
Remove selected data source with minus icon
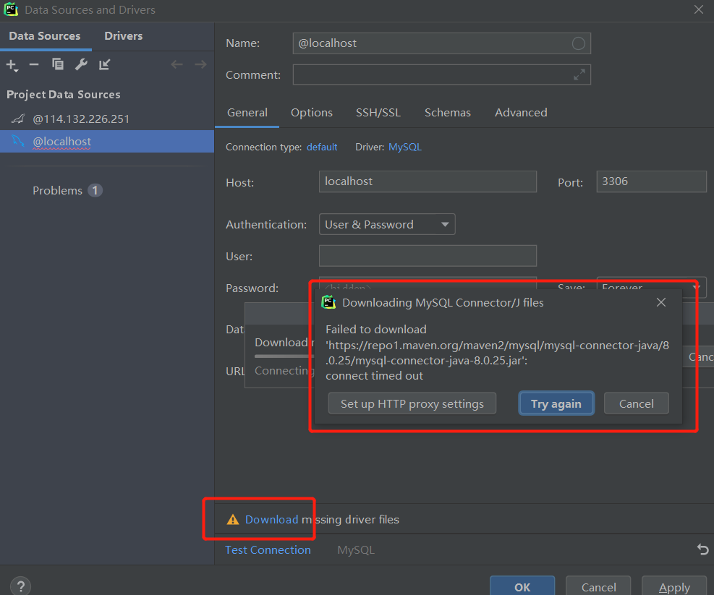coord(34,64)
